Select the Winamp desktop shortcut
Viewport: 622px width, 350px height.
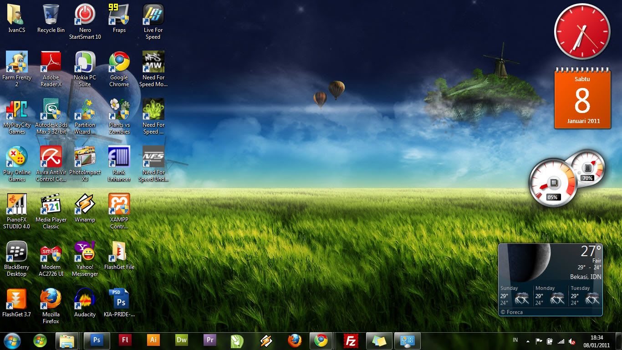click(85, 208)
